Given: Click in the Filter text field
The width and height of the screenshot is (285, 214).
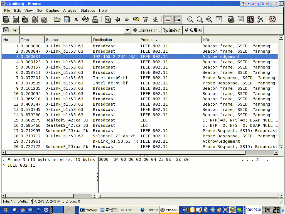Looking at the screenshot, I should pos(72,30).
